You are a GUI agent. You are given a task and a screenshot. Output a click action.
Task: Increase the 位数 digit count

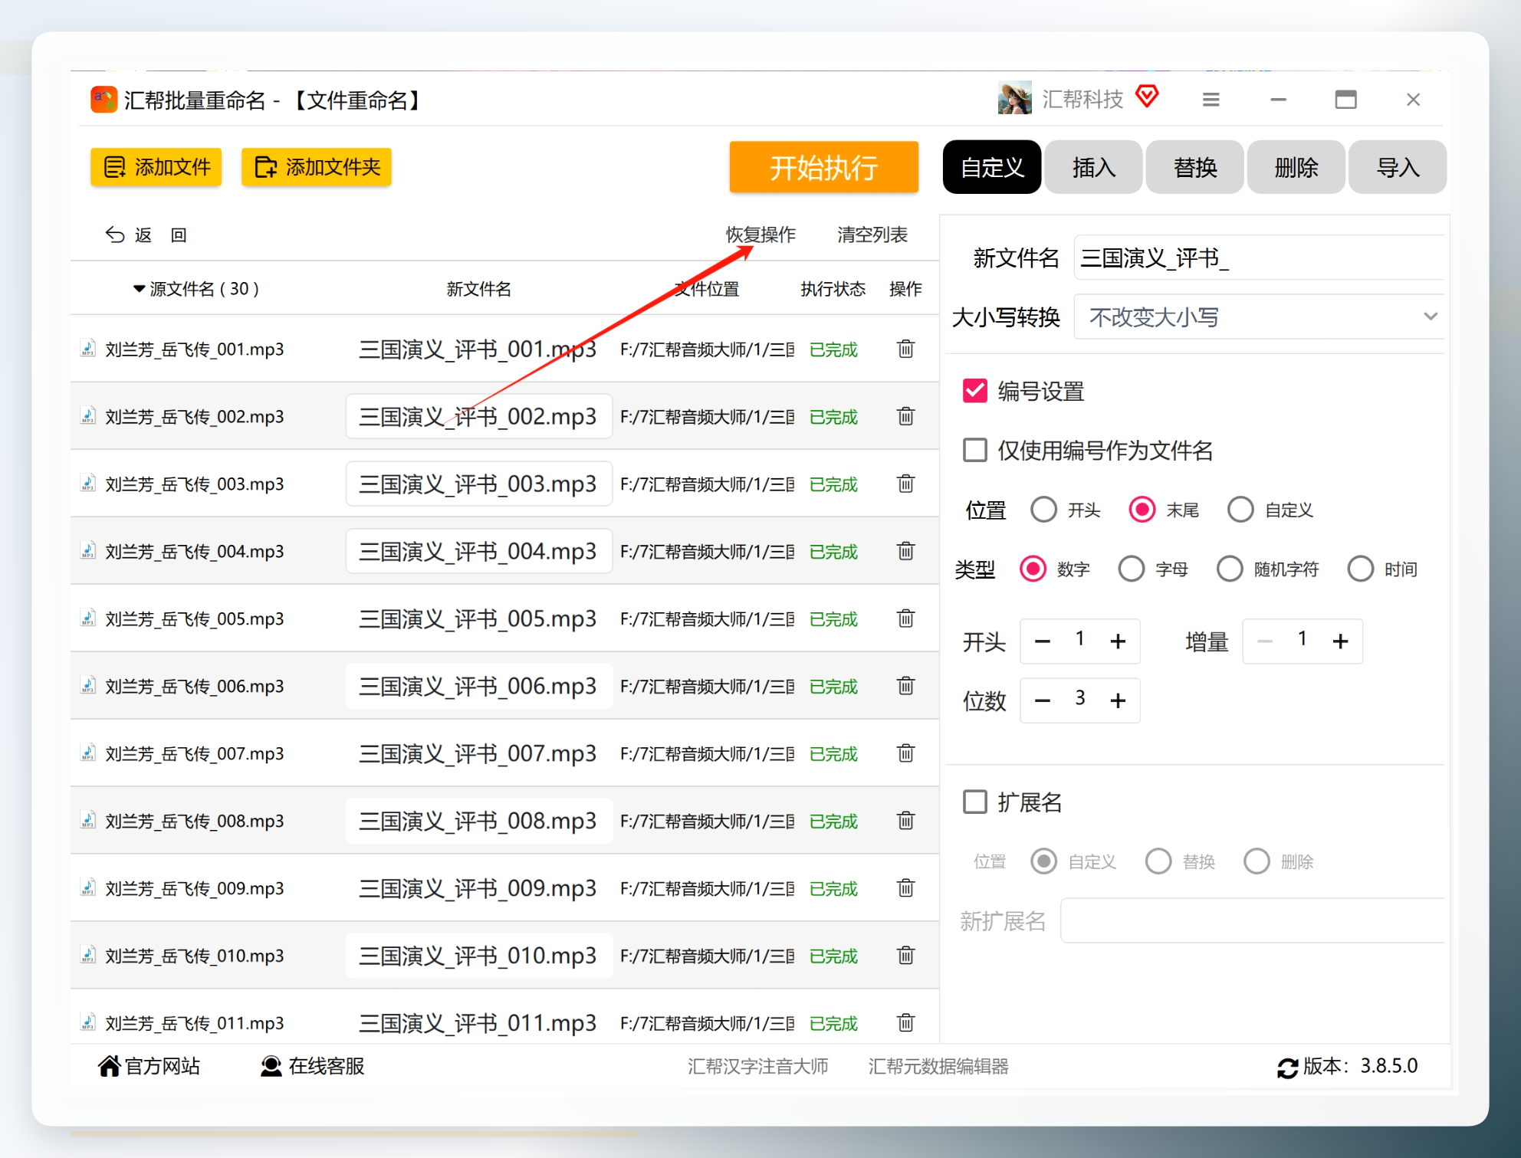[1118, 700]
